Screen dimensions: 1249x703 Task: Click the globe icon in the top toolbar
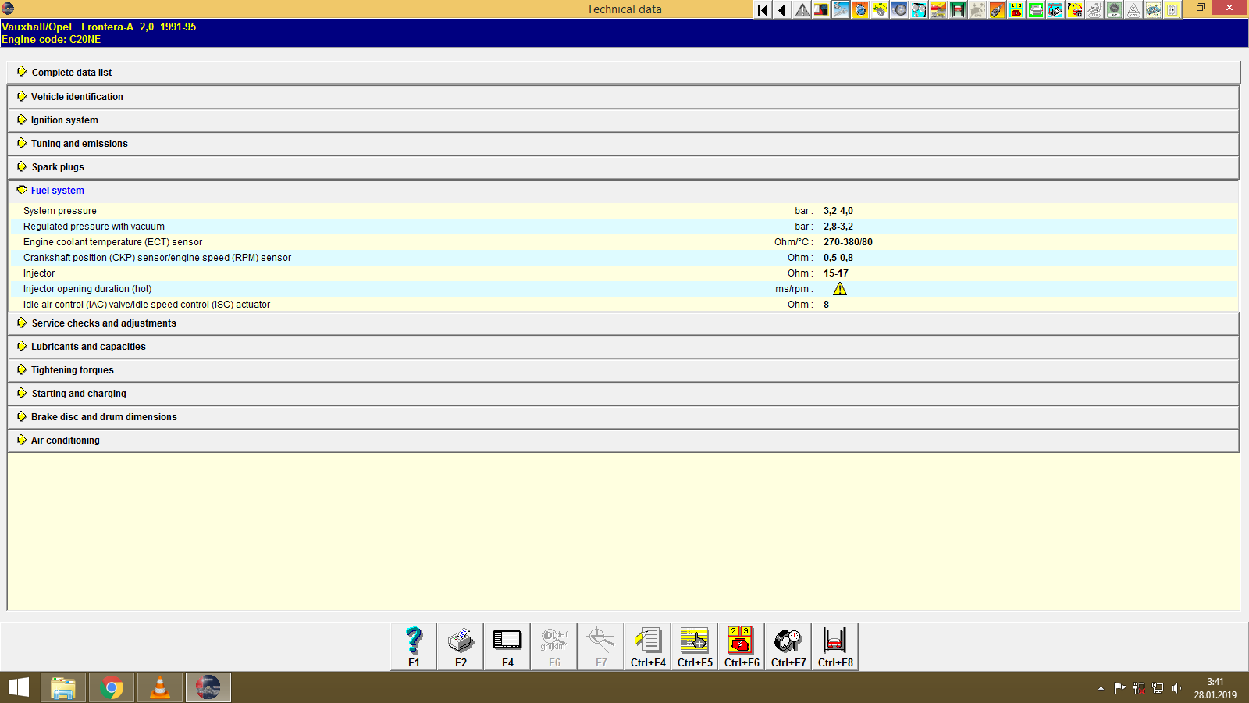click(862, 10)
